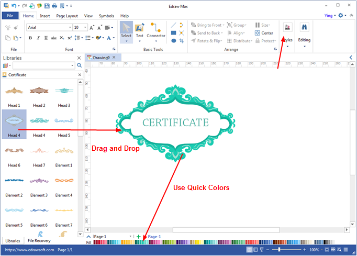357x256 pixels.
Task: Click the Editing binoculars icon
Action: (304, 27)
